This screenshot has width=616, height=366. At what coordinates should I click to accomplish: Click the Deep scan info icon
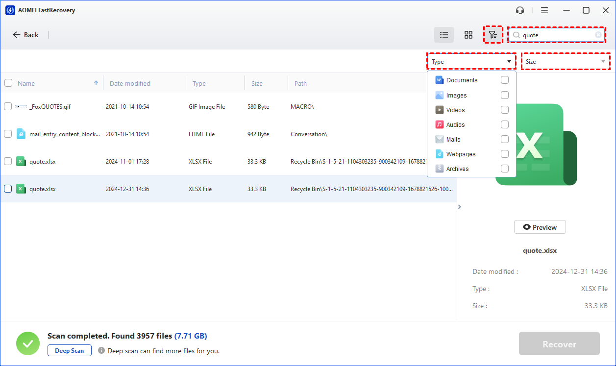click(x=101, y=351)
